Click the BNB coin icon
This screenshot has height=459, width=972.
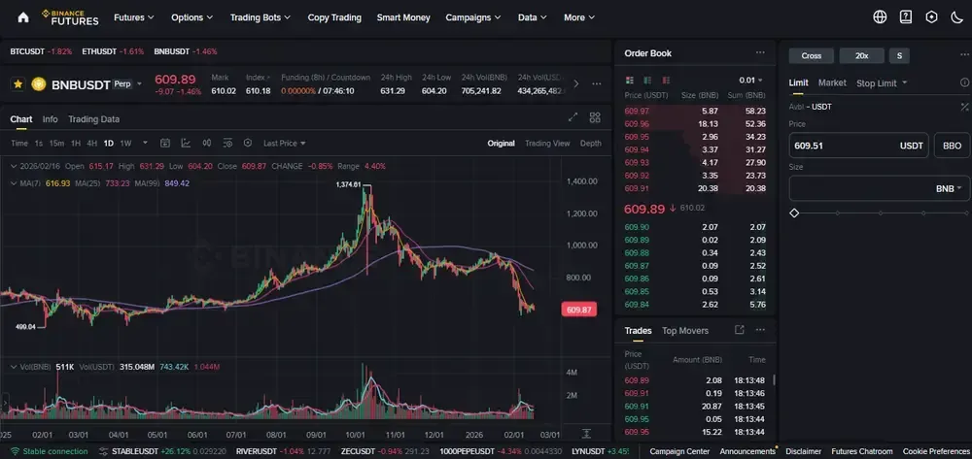click(x=39, y=84)
